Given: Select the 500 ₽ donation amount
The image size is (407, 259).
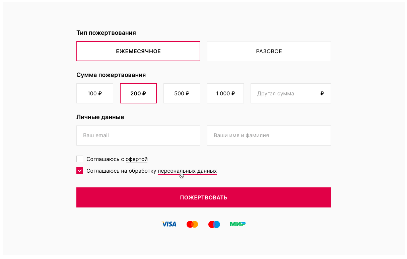Looking at the screenshot, I should 182,93.
